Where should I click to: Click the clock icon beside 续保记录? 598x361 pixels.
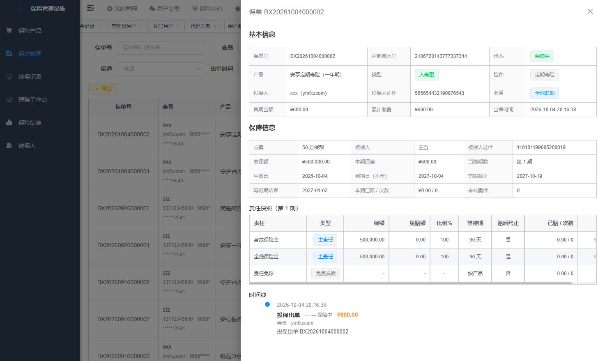9,76
